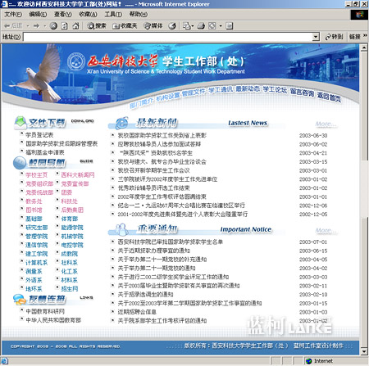
Task: Open the 工具(T) menu
Action: click(113, 14)
